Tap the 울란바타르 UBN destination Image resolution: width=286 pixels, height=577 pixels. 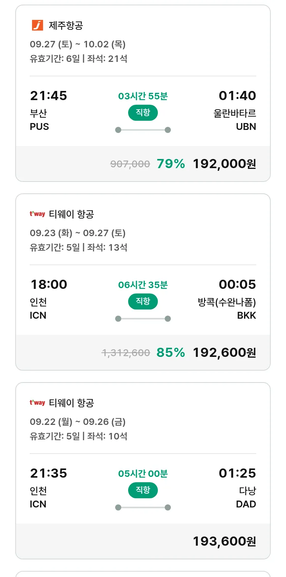pos(235,120)
